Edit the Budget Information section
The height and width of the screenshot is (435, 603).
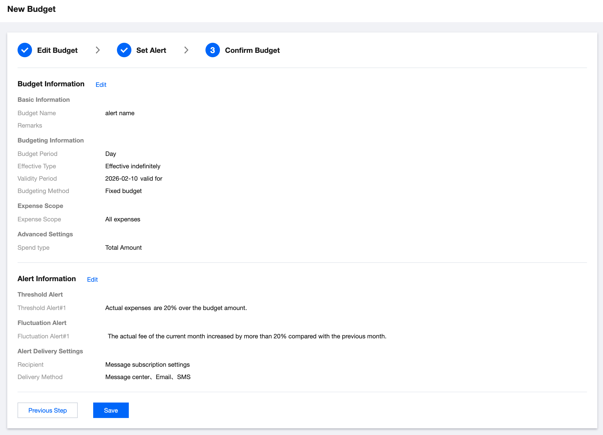tap(101, 85)
